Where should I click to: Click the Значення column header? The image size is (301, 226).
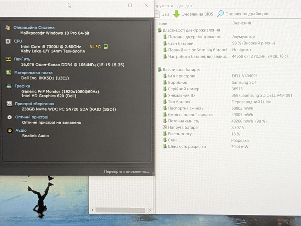tap(242, 23)
